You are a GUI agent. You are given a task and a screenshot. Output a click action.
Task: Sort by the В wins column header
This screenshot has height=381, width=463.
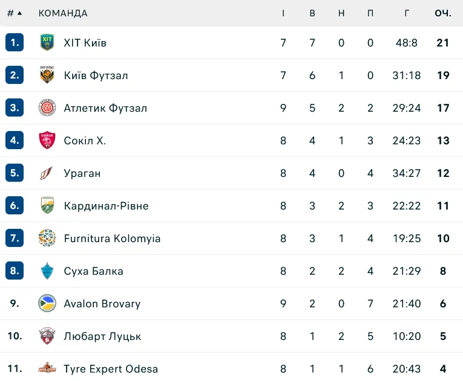tap(312, 13)
